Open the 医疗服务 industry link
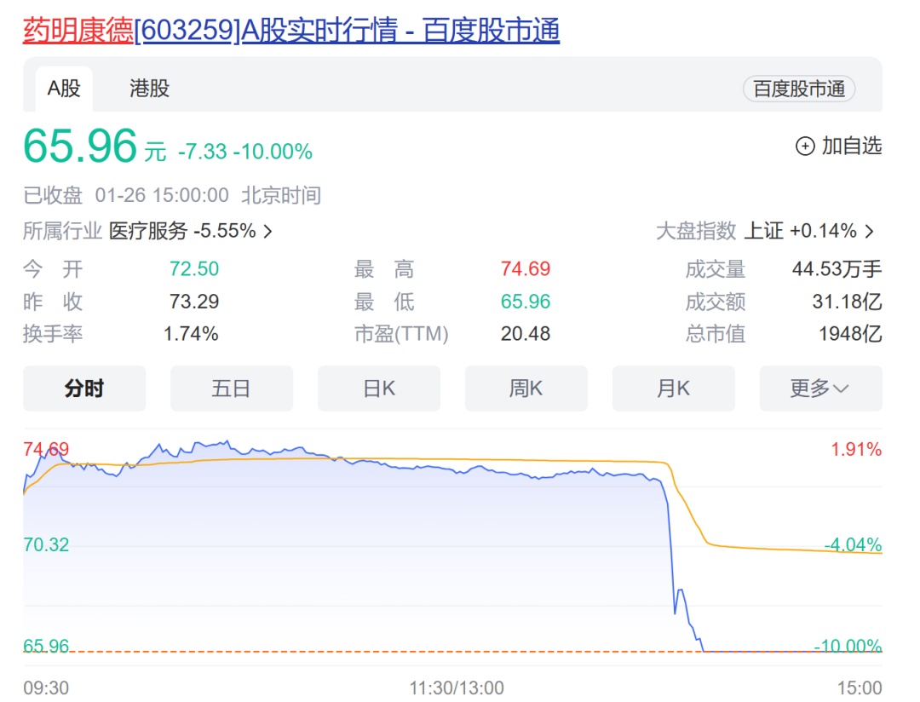 pos(182,231)
